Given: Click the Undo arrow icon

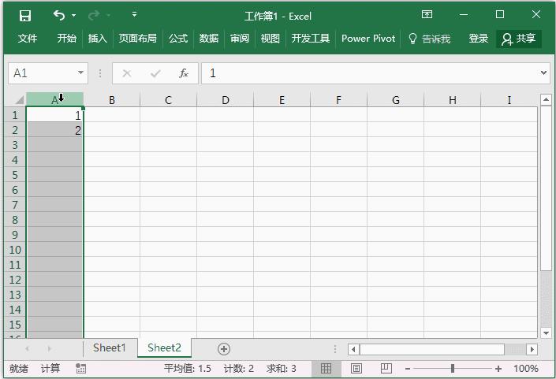Looking at the screenshot, I should tap(59, 15).
